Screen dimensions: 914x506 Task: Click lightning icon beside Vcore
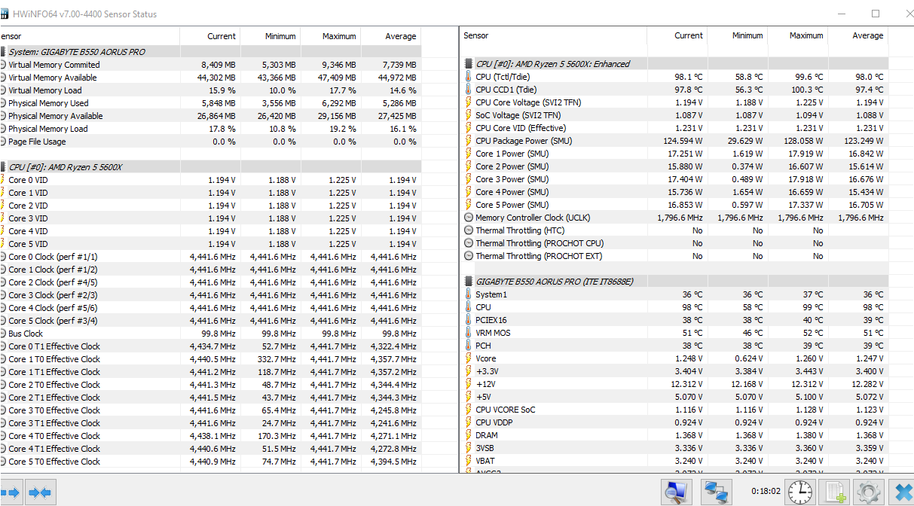click(x=469, y=358)
